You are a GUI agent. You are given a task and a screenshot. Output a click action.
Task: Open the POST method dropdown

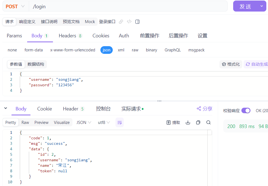pos(16,6)
